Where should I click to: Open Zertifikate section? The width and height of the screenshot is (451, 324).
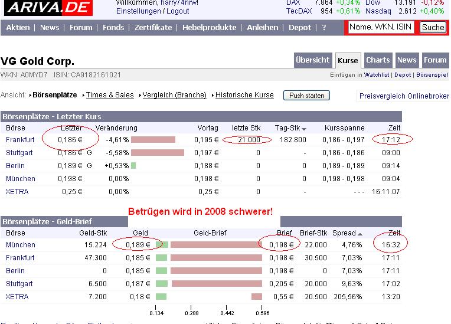point(153,28)
